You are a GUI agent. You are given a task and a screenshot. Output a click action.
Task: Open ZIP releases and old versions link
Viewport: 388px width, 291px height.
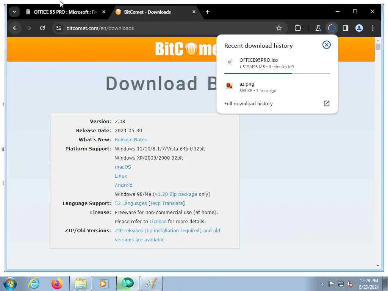pyautogui.click(x=167, y=235)
